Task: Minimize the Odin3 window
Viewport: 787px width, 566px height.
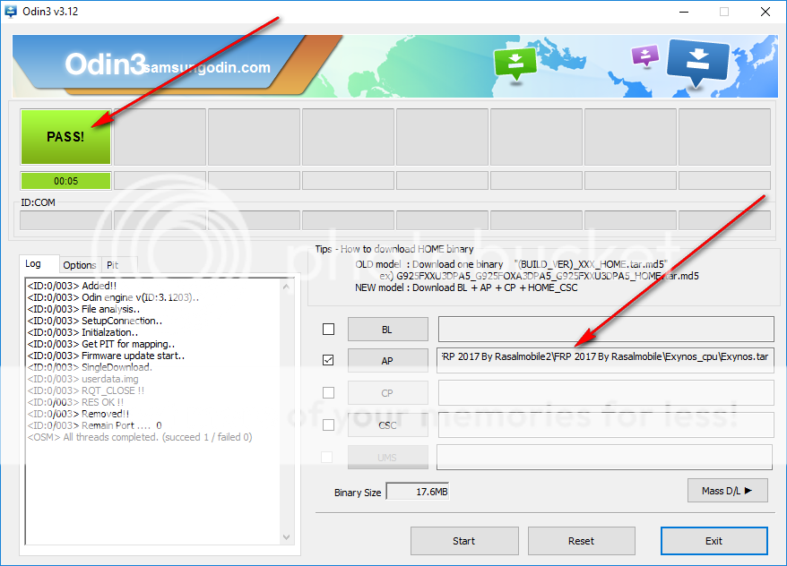Action: click(x=684, y=12)
